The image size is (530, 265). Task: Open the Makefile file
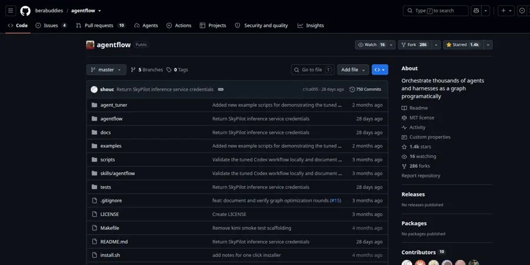point(110,228)
